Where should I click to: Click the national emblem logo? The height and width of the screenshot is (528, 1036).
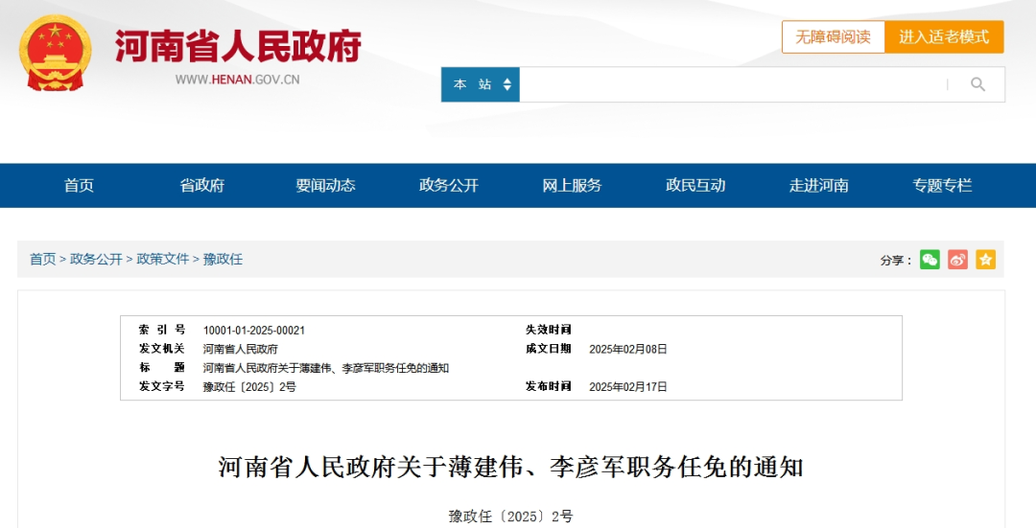pyautogui.click(x=56, y=53)
